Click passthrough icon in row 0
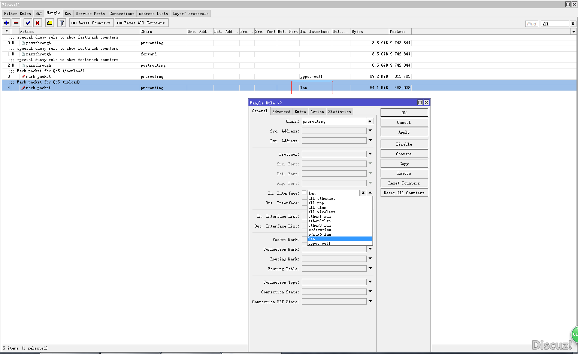Screen dimensions: 578x354 [x=23, y=43]
